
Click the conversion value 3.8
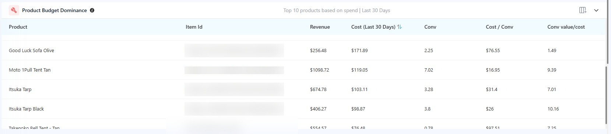pyautogui.click(x=427, y=109)
